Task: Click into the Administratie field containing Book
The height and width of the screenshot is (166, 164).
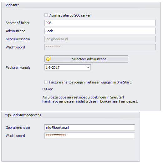Action: coord(100,31)
